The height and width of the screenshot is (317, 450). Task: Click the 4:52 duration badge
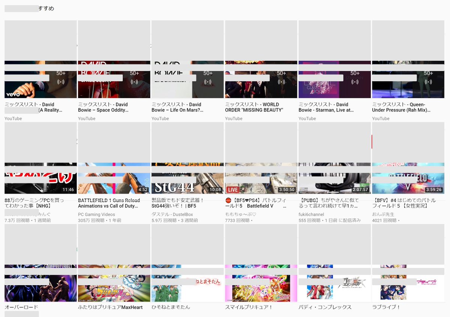pyautogui.click(x=143, y=190)
